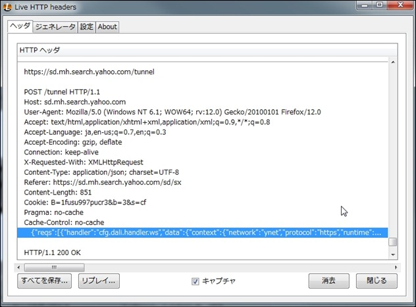Select the User-Agent header line

pos(172,112)
